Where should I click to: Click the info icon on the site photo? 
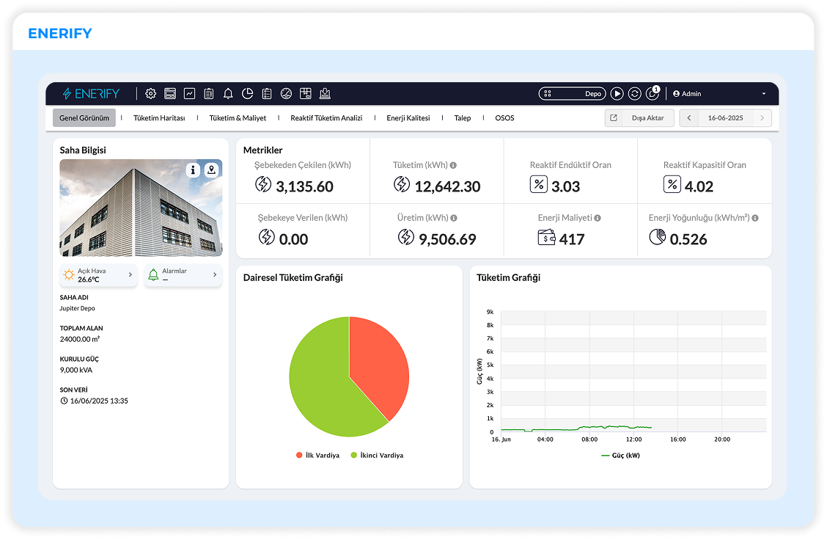(x=193, y=169)
